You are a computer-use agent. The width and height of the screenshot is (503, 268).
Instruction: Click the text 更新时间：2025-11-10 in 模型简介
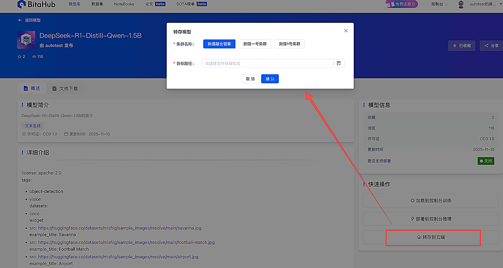pos(87,134)
